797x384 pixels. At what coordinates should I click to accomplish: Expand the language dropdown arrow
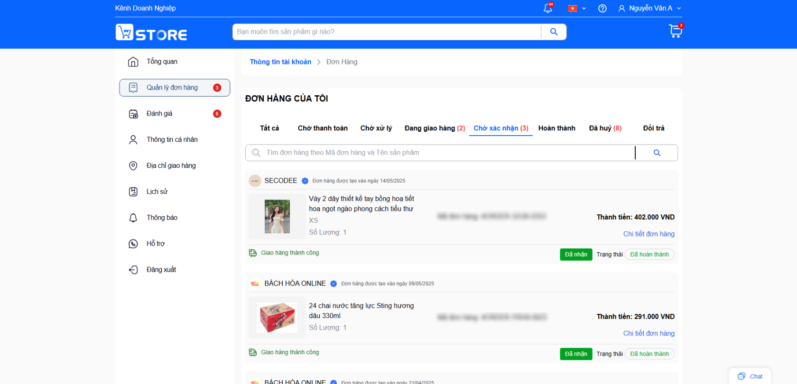coord(584,9)
